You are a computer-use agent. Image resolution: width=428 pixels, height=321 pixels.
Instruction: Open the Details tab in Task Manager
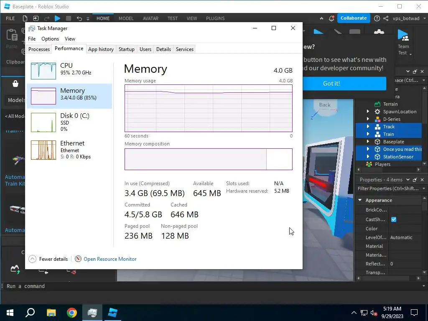pos(163,49)
